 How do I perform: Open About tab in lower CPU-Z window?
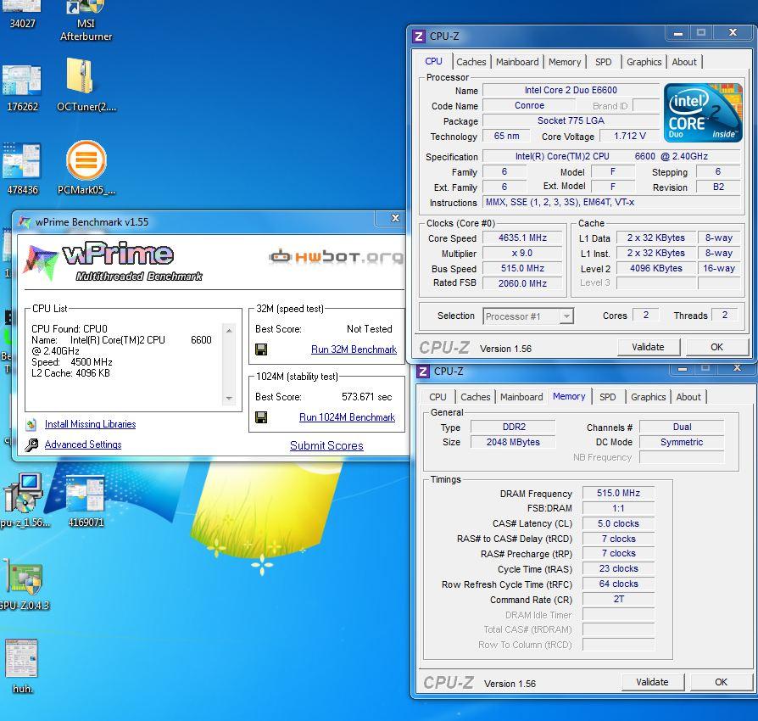pos(688,397)
